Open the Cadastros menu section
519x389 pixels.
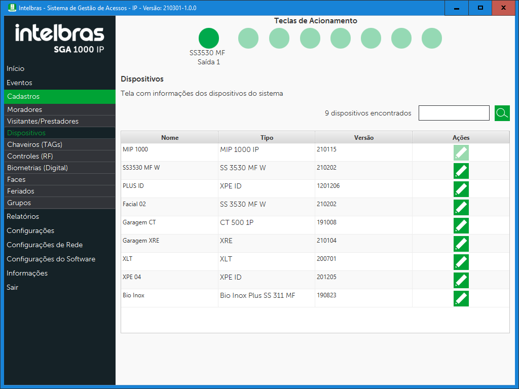(23, 96)
